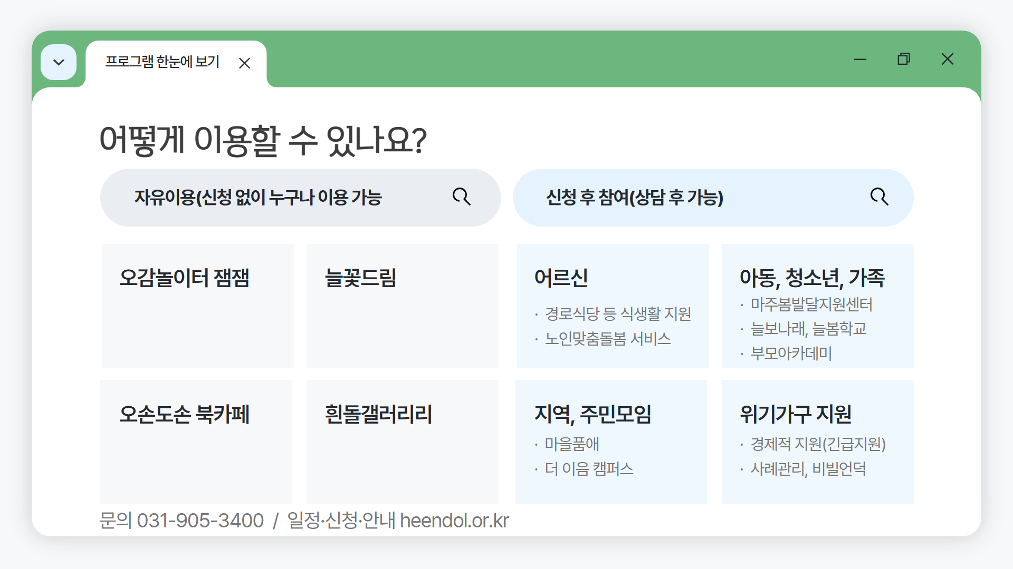Click search icon in 자유이용 bar
Screen dimensions: 1013x569
tap(462, 197)
